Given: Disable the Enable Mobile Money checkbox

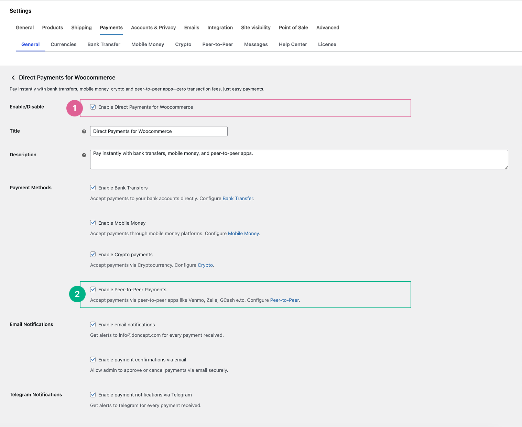Looking at the screenshot, I should pos(93,223).
